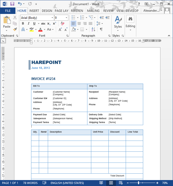
Task: Toggle Bold formatting
Action: tap(23, 23)
